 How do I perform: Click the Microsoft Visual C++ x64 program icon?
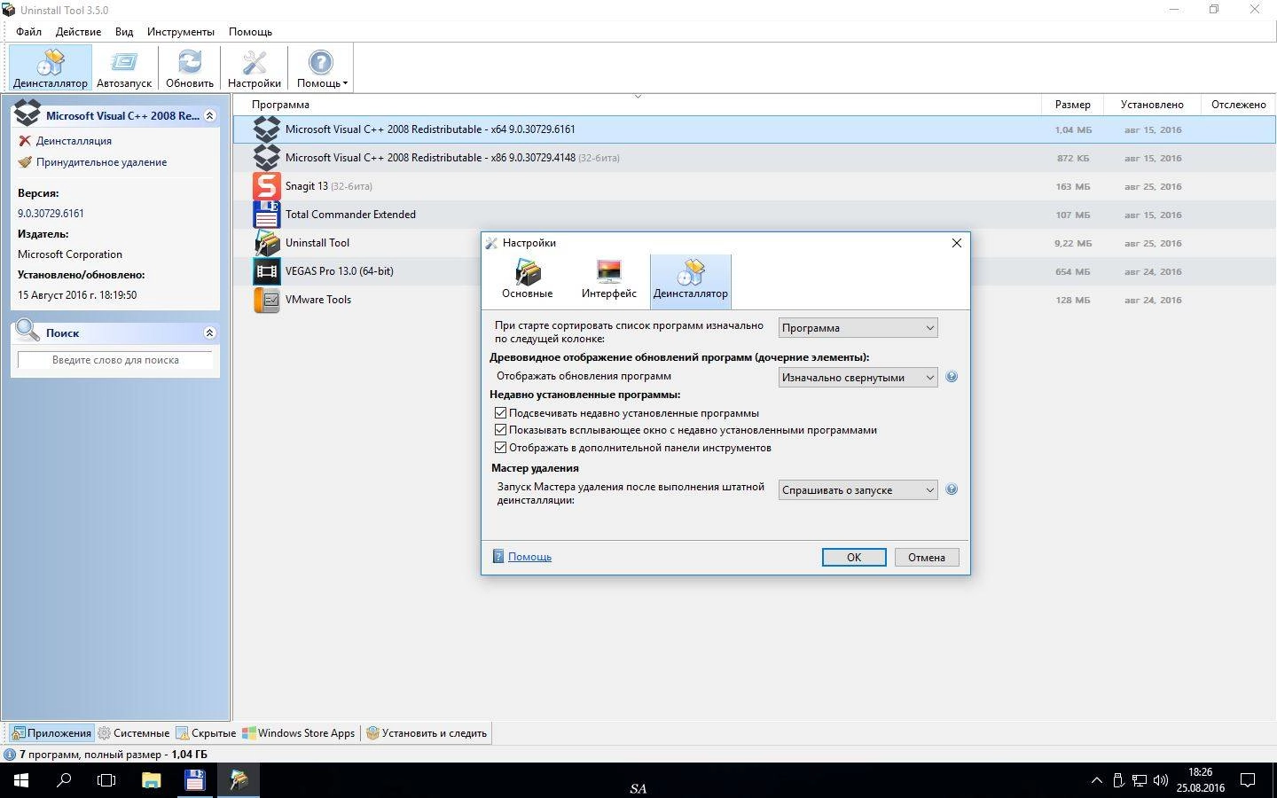point(266,129)
